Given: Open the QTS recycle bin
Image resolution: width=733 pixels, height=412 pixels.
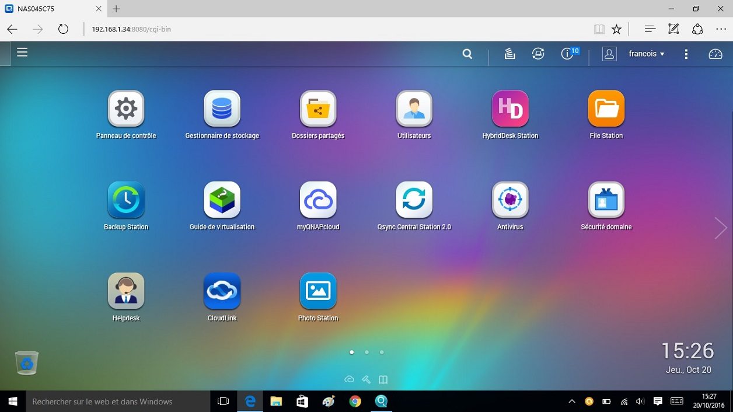Looking at the screenshot, I should coord(27,362).
